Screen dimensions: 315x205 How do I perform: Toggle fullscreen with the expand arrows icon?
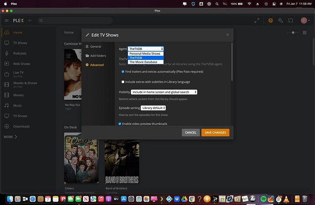pyautogui.click(x=257, y=21)
